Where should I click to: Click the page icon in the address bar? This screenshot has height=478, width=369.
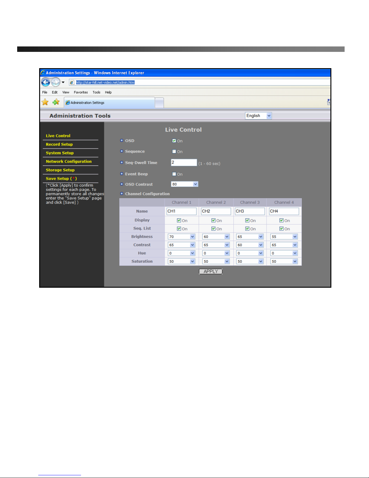[x=72, y=82]
